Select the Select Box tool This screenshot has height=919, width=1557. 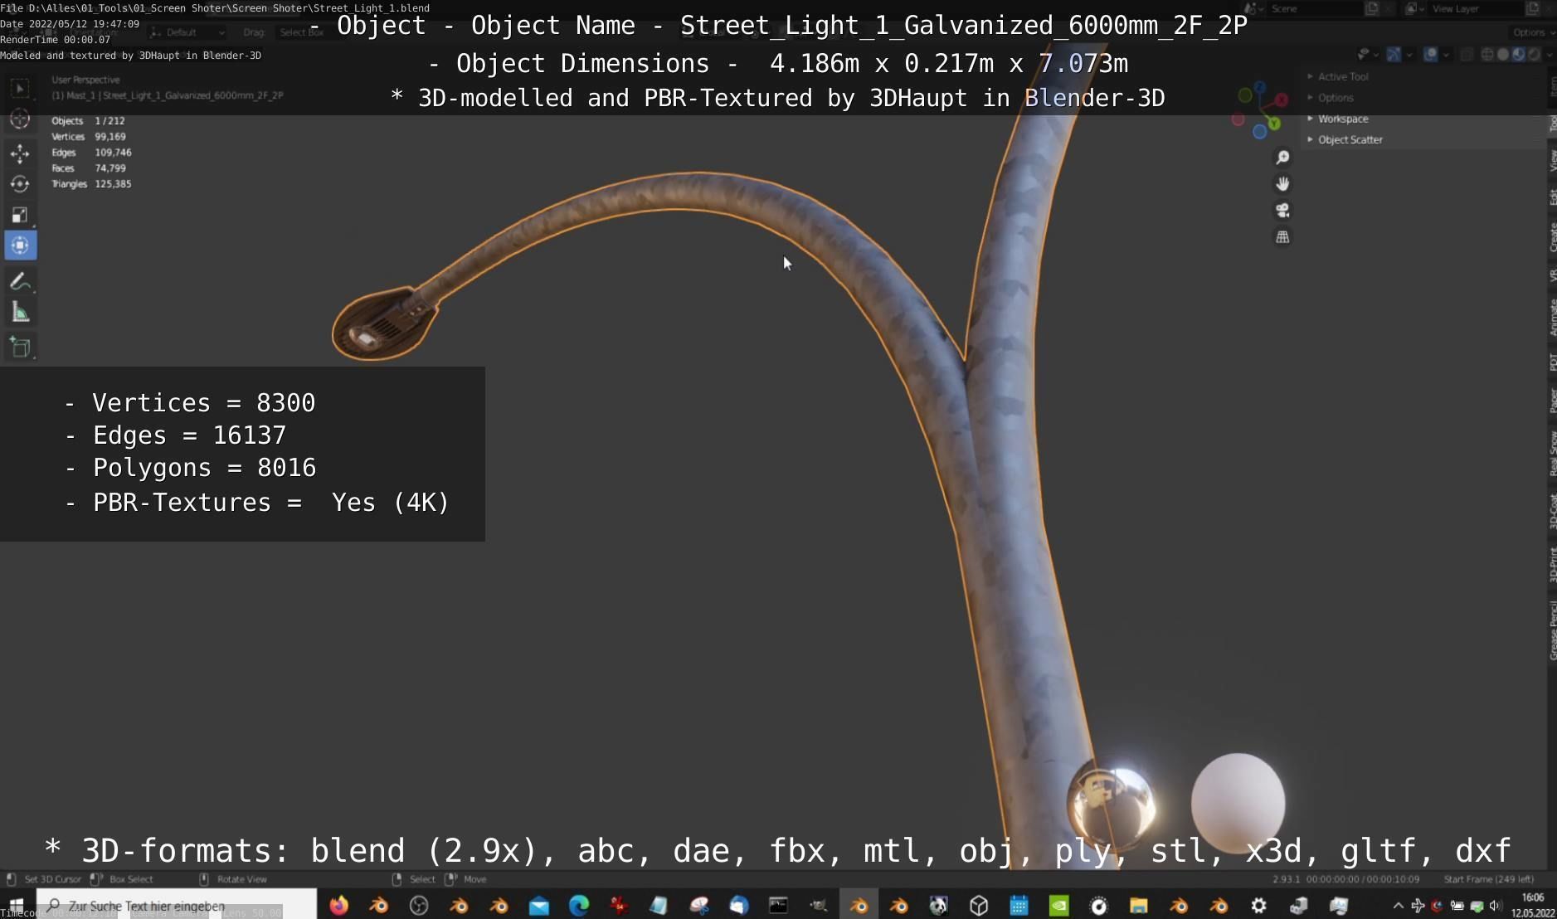21,88
